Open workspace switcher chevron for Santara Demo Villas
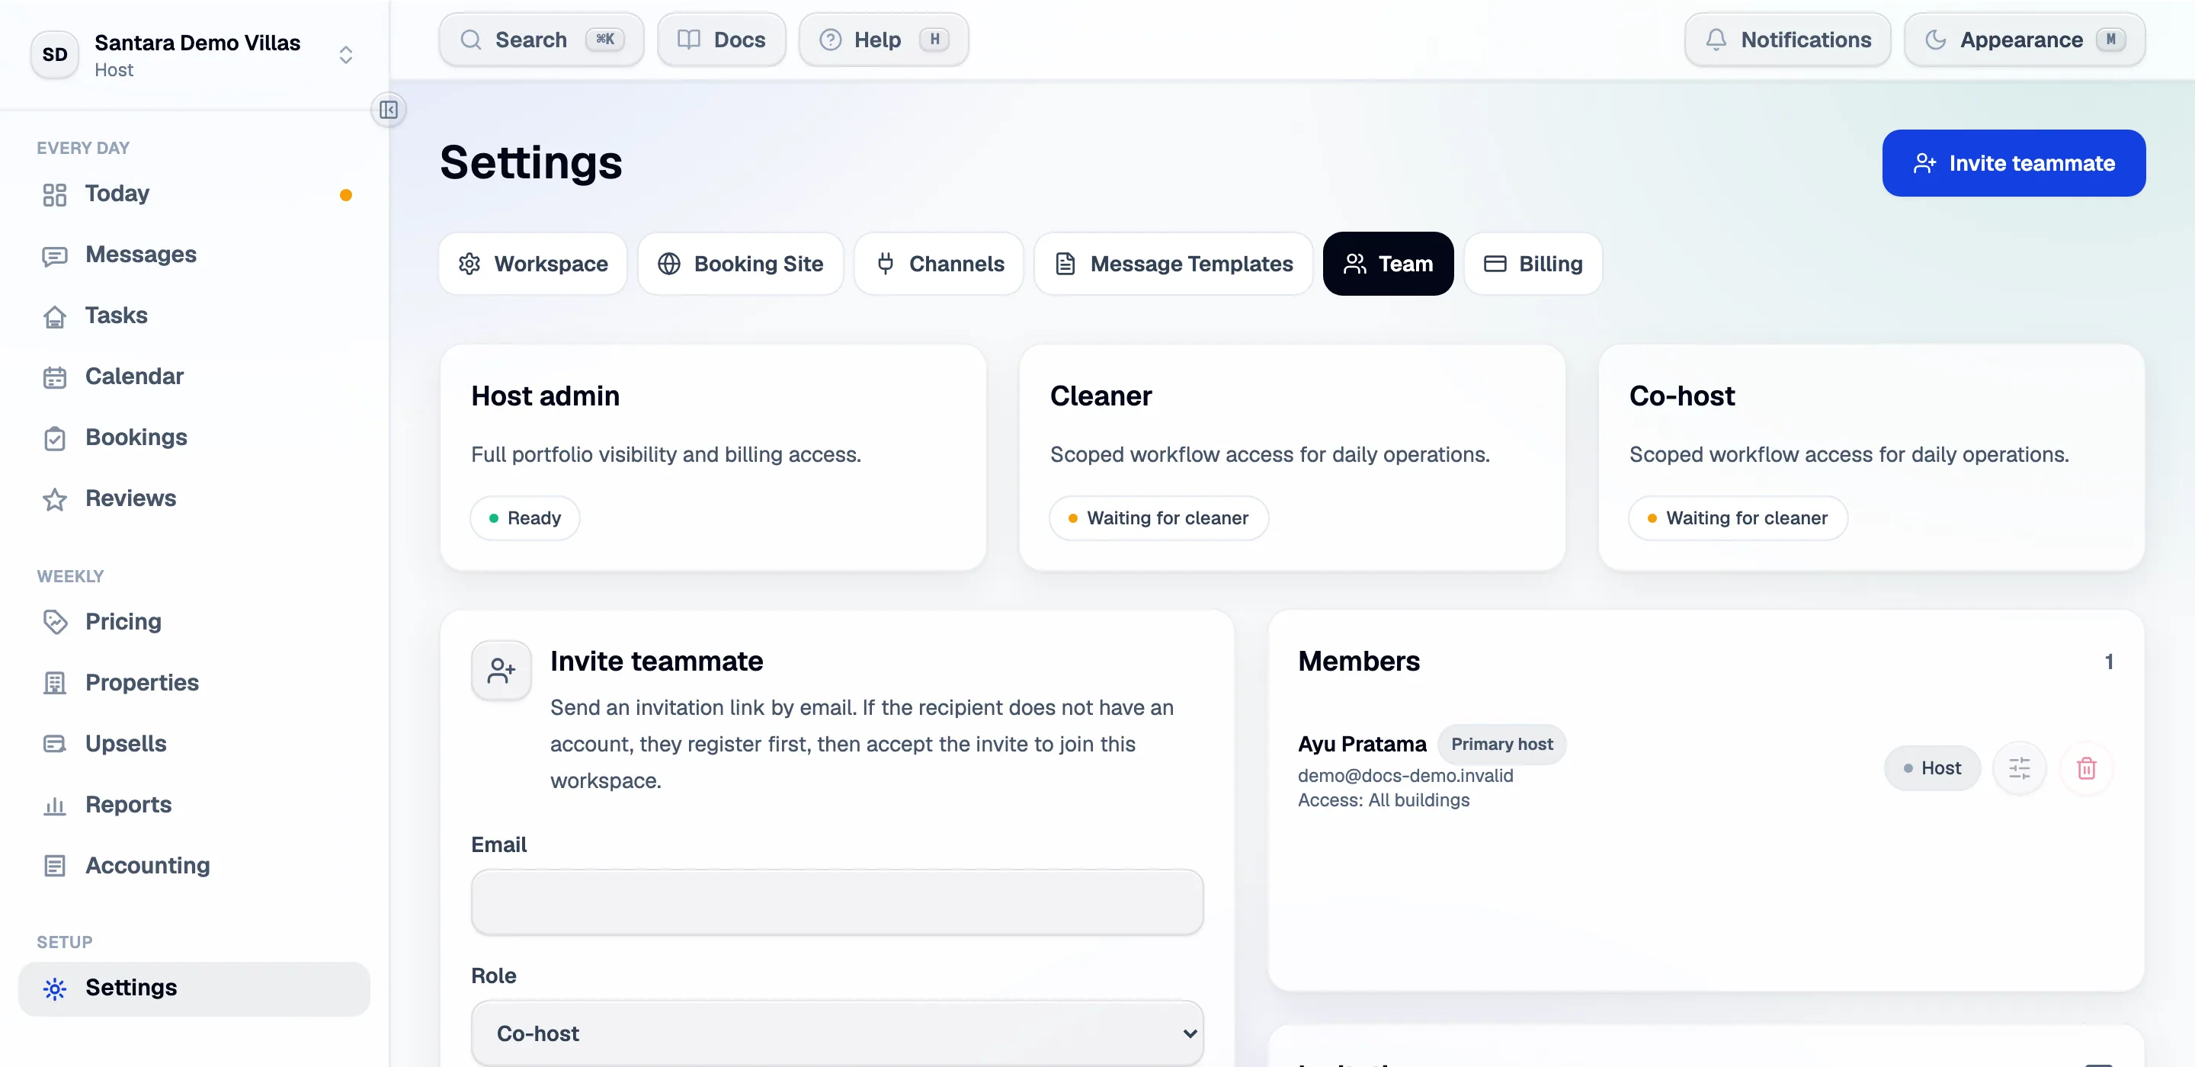 click(x=346, y=56)
